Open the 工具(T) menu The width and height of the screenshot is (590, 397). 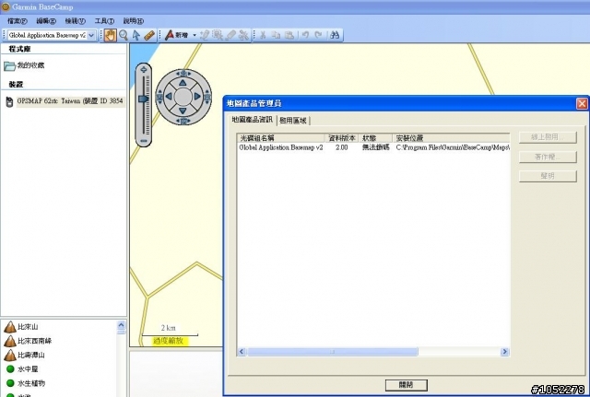pyautogui.click(x=104, y=21)
